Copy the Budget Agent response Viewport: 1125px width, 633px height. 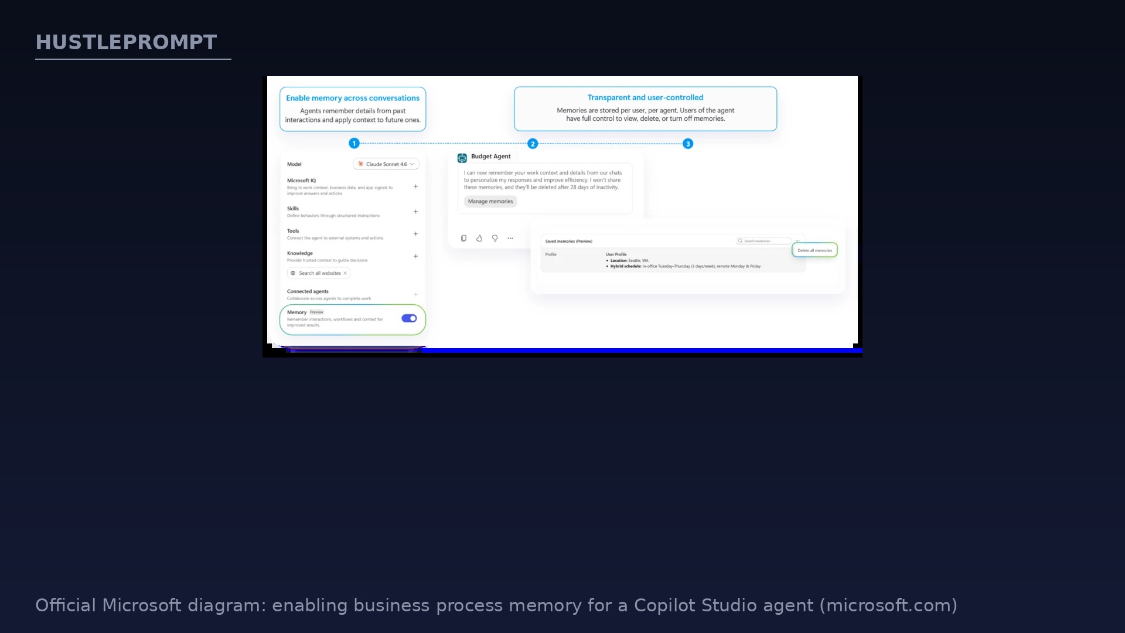[463, 238]
